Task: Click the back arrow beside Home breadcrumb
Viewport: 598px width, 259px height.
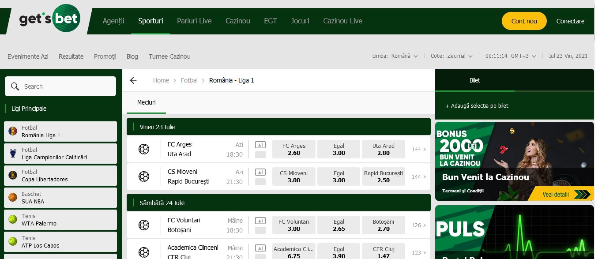Action: click(133, 80)
